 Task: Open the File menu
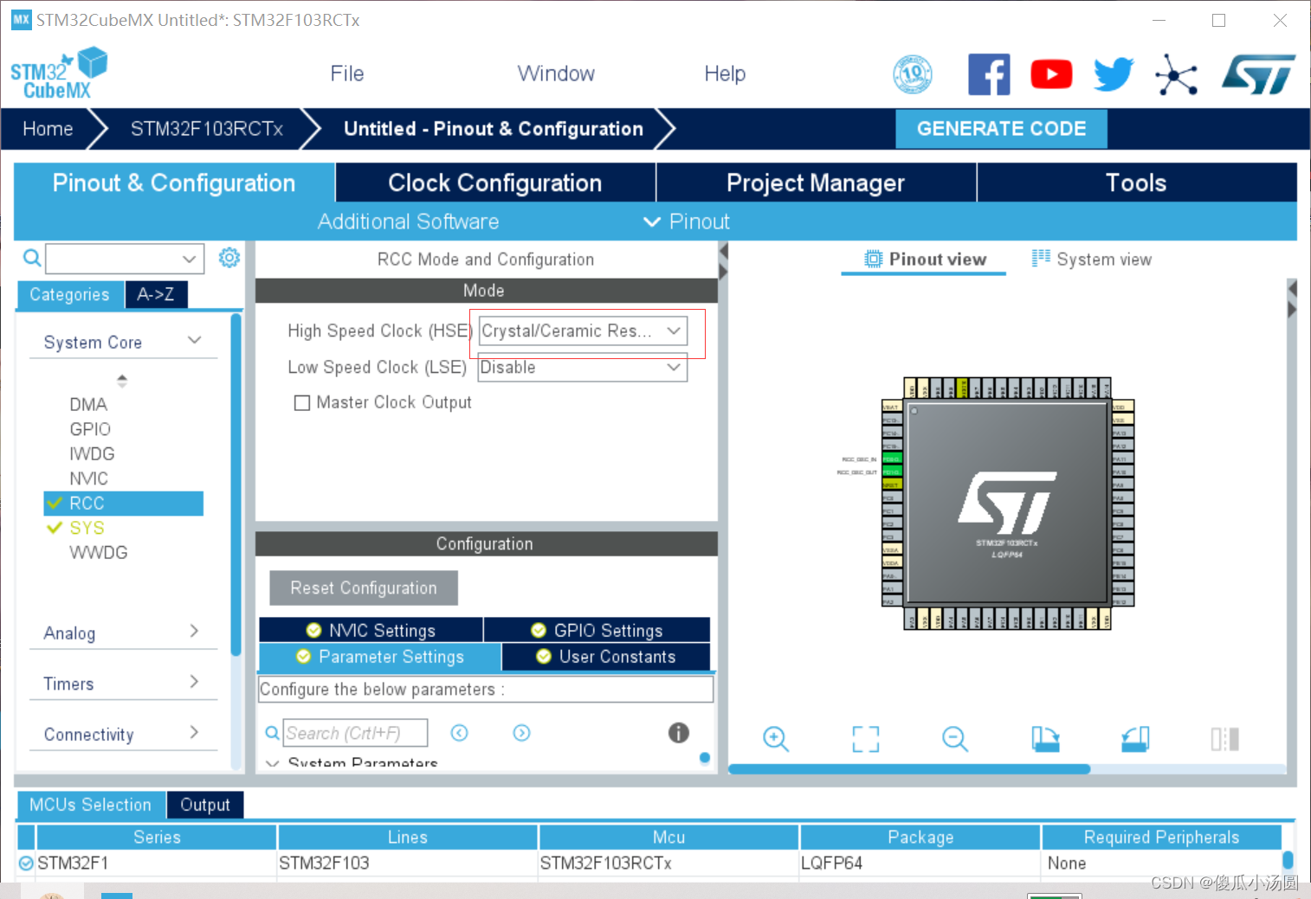point(346,74)
